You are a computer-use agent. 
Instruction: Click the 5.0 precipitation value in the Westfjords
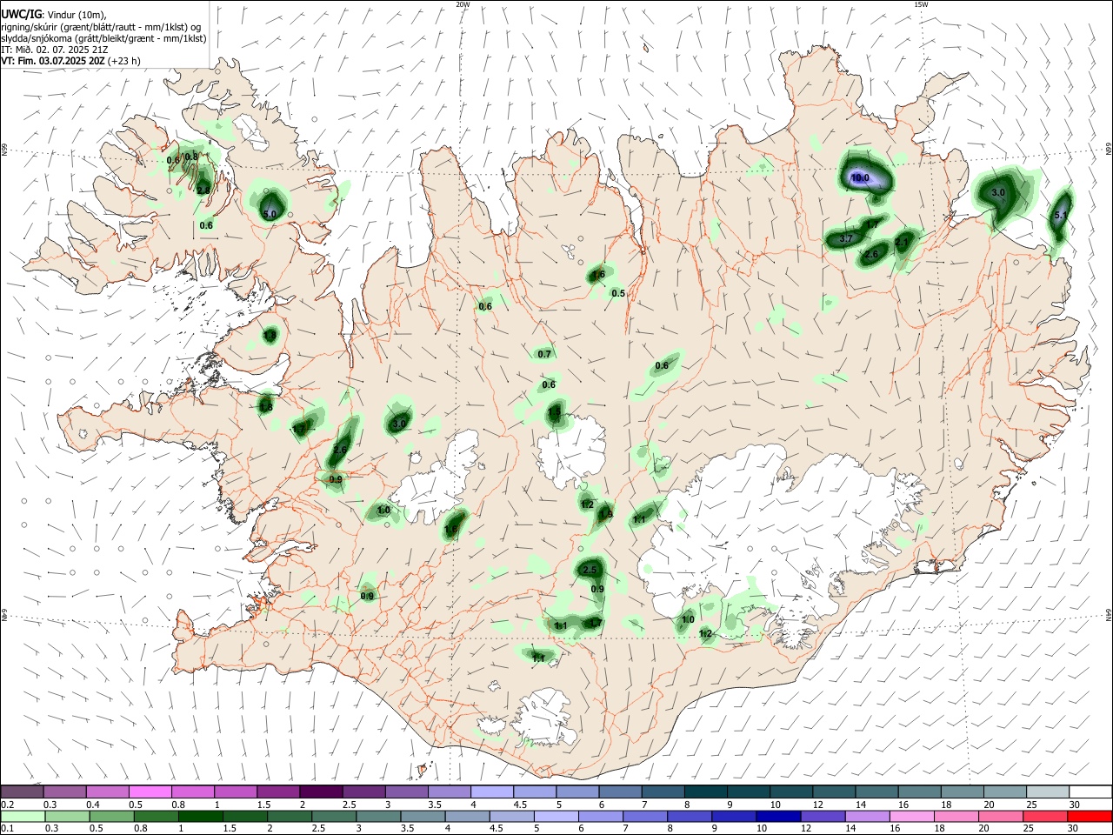click(x=270, y=214)
